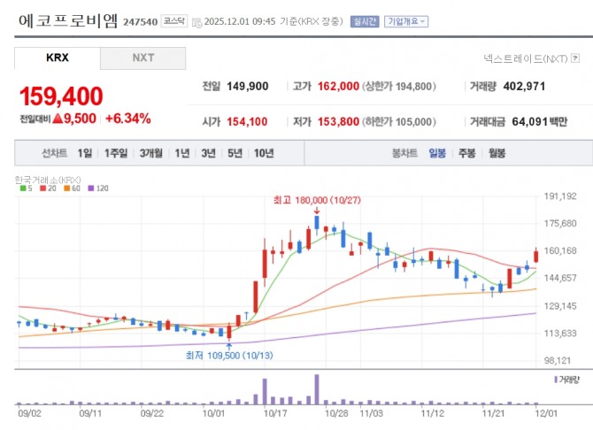Click the calendar icon beside the date

point(196,22)
